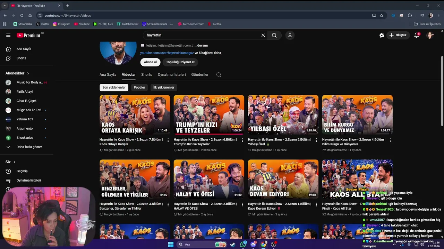This screenshot has width=444, height=249.
Task: Switch to the Ana Sayfa channel tab
Action: (108, 75)
